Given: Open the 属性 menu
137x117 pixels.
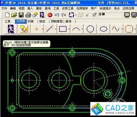Looking at the screenshot, I should pyautogui.click(x=39, y=8).
